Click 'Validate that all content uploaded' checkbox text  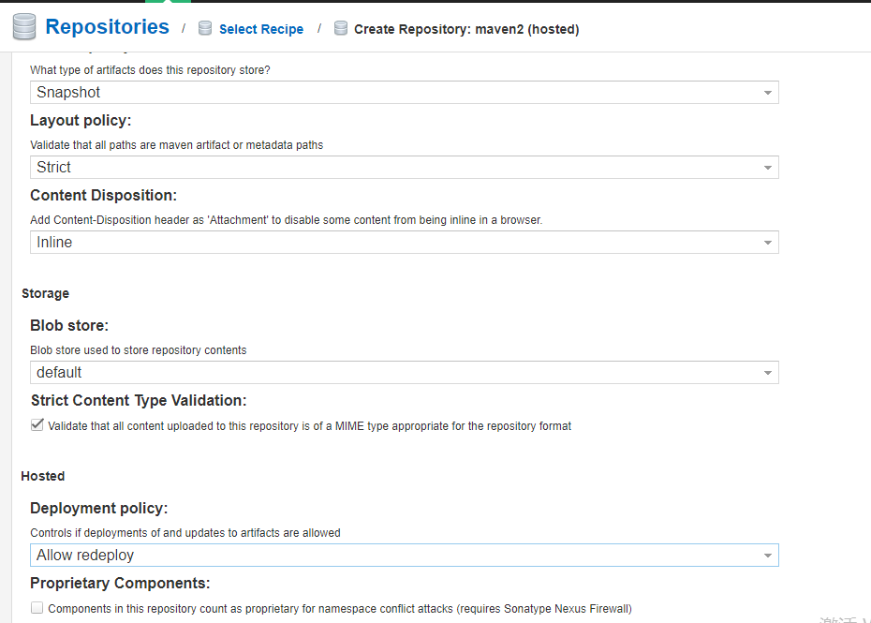click(x=309, y=426)
